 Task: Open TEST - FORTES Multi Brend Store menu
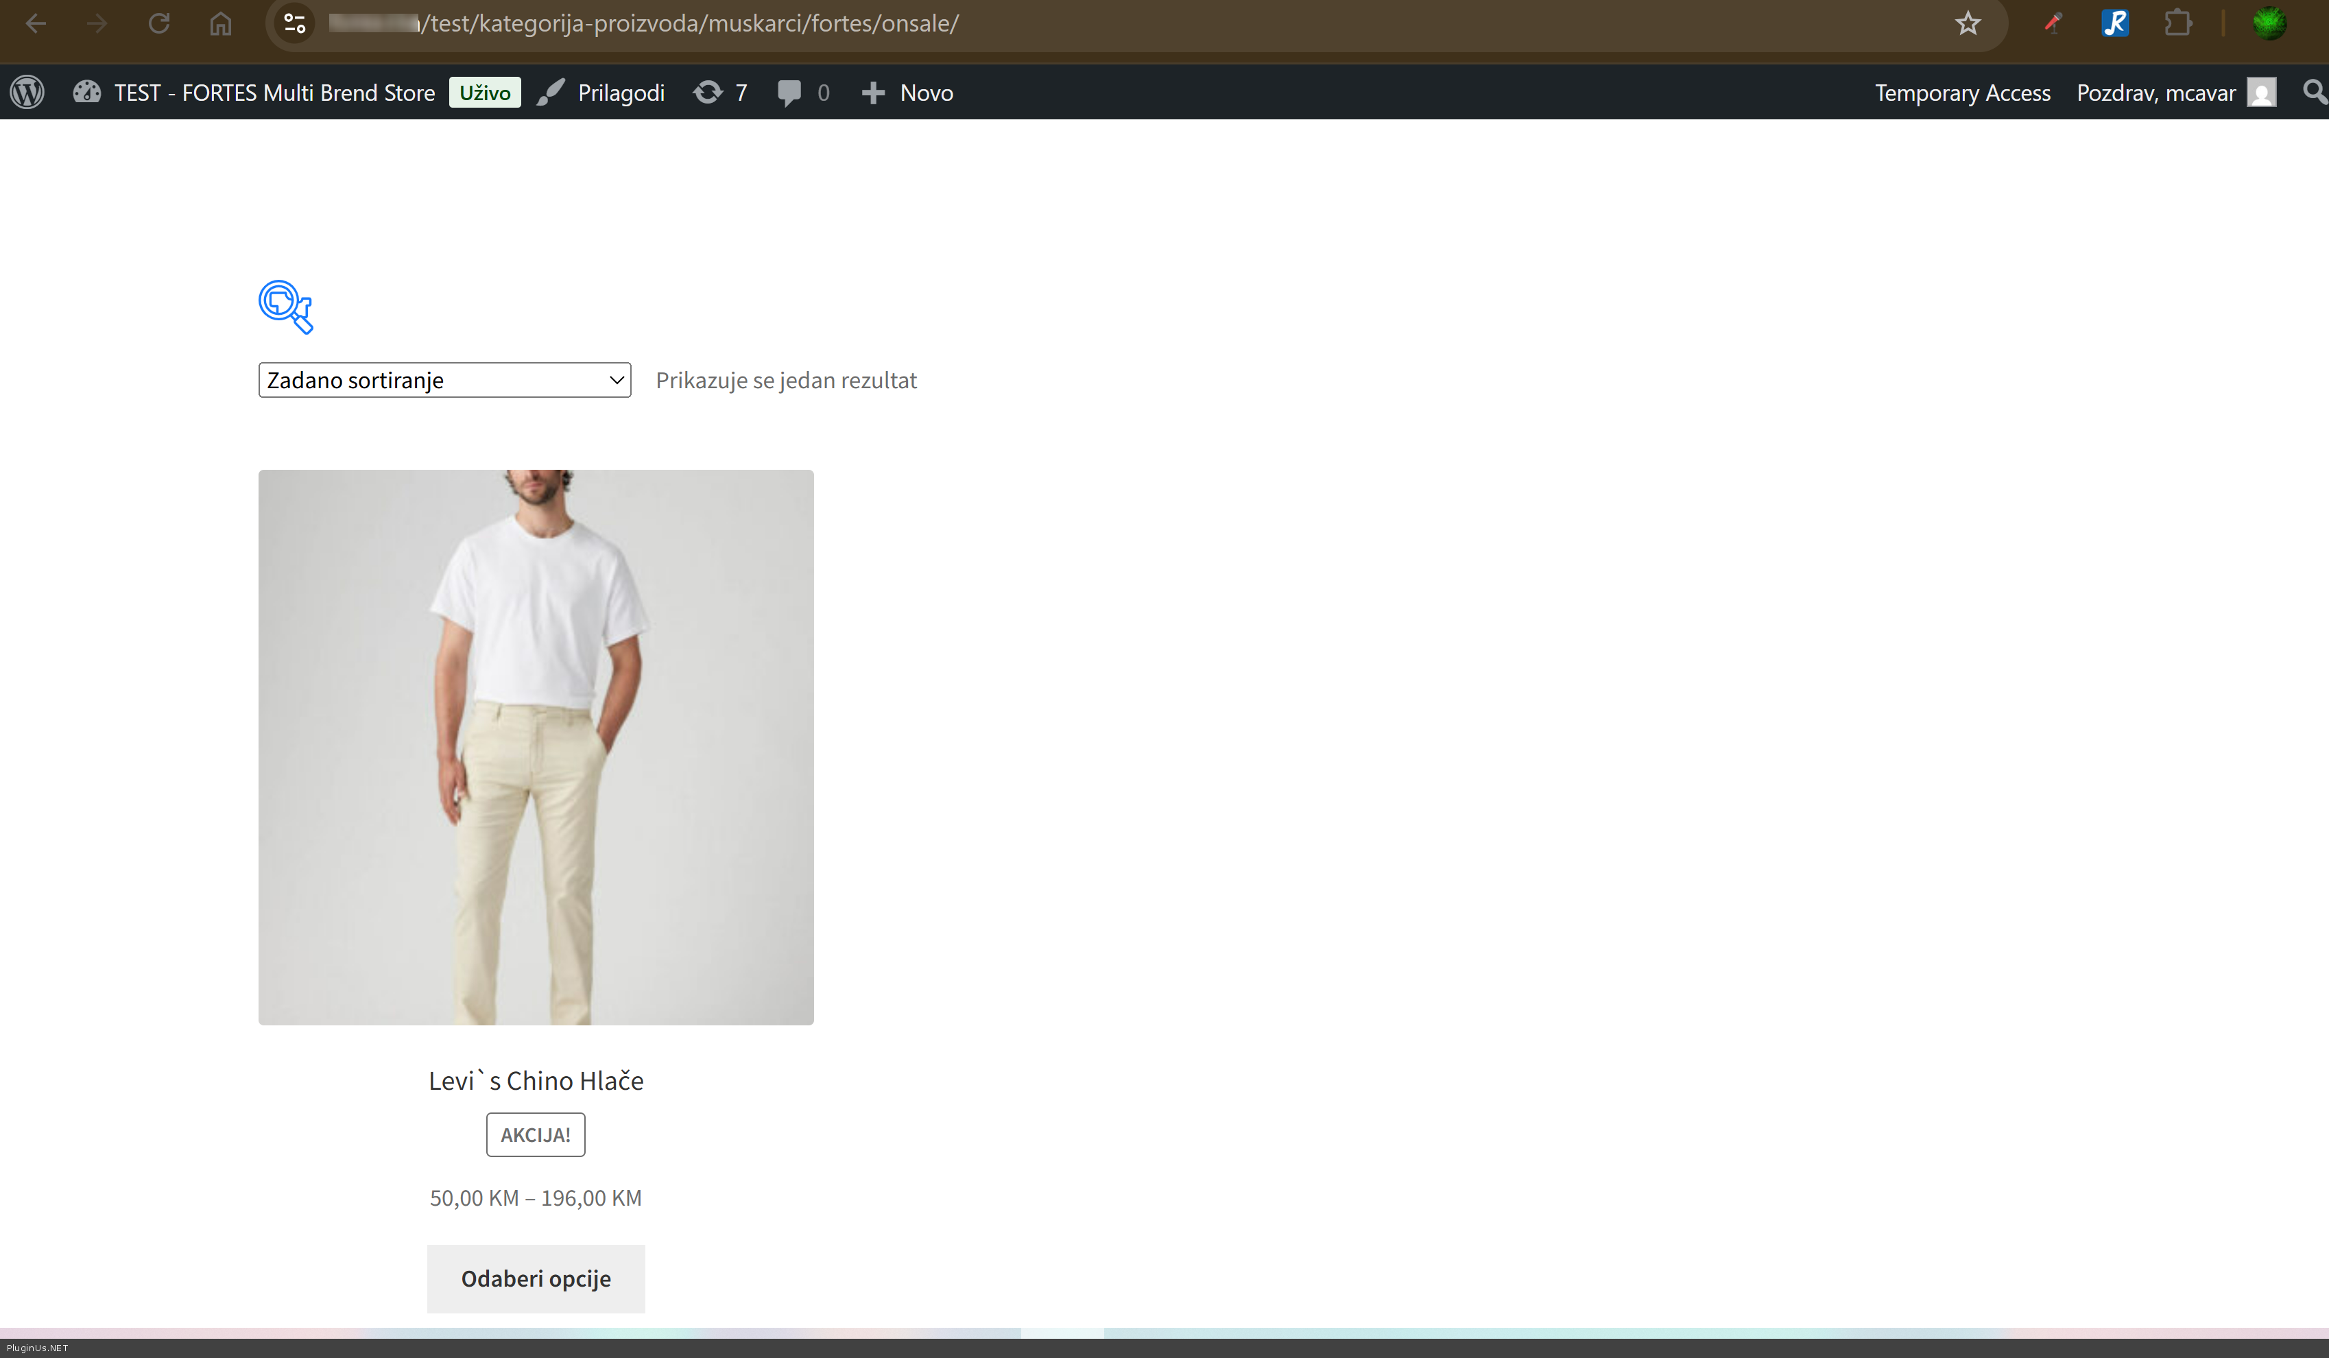pyautogui.click(x=274, y=93)
